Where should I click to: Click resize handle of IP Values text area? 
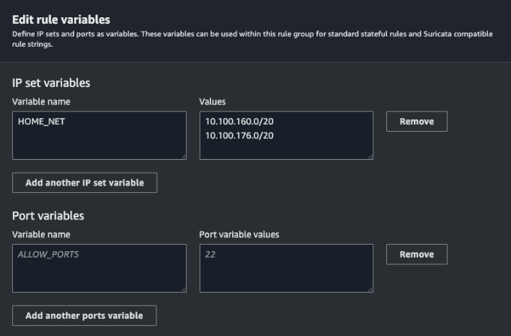click(370, 156)
